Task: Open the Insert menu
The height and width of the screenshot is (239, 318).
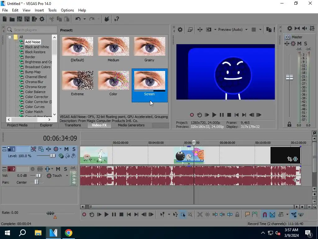Action: coord(39,10)
